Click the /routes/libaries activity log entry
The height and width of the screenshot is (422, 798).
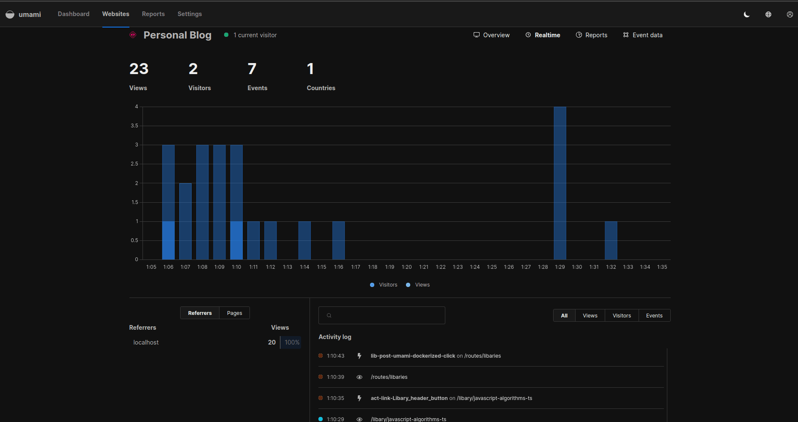click(x=491, y=377)
